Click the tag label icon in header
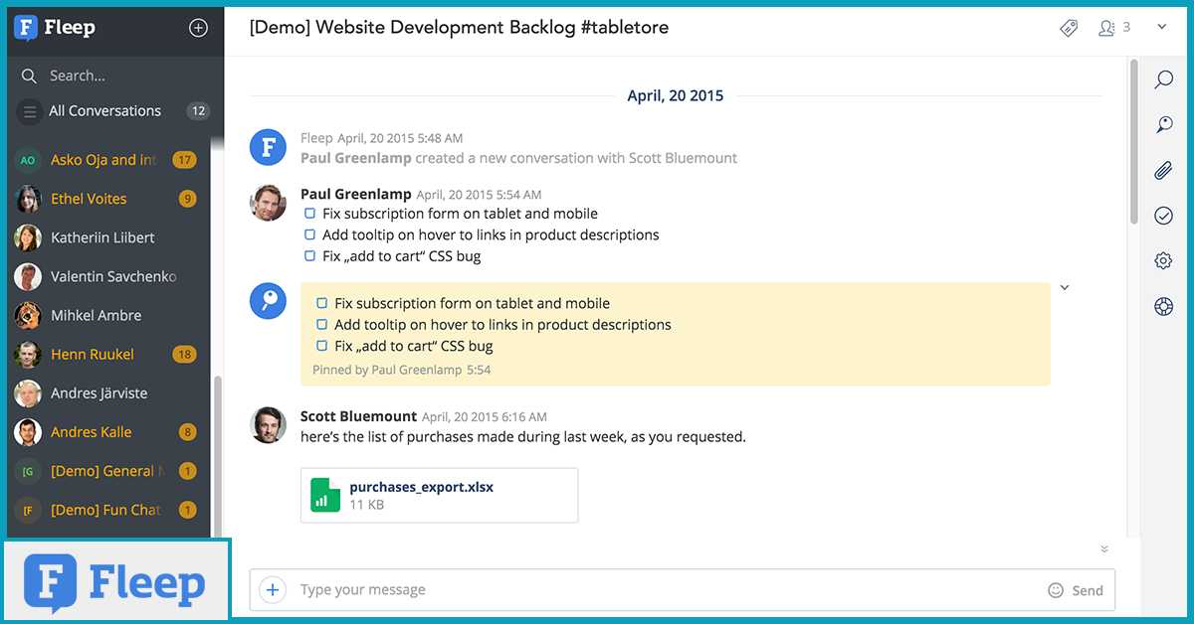 1069,28
